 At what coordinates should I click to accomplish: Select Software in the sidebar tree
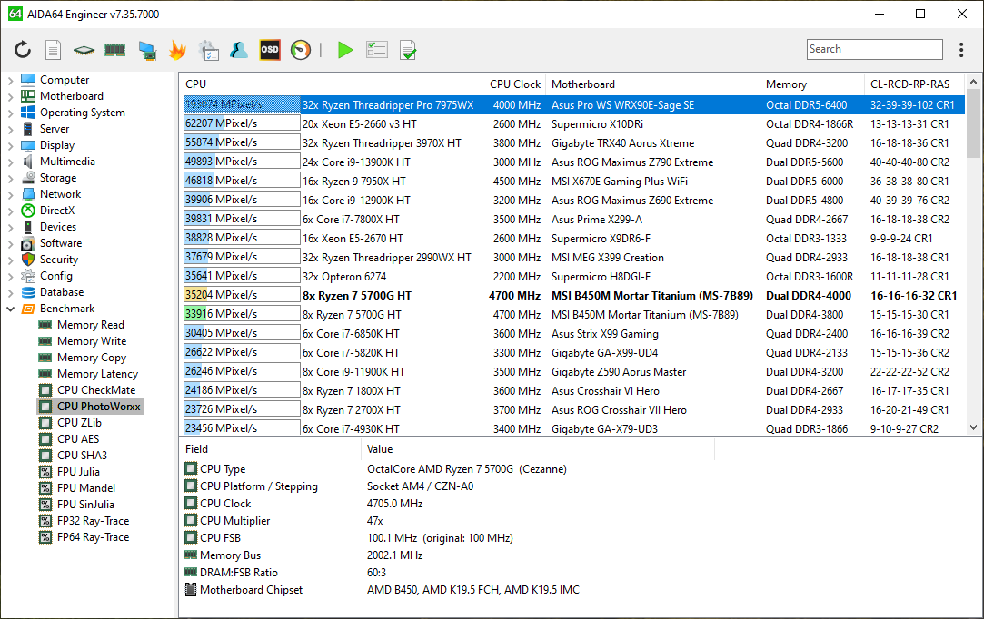pos(61,242)
